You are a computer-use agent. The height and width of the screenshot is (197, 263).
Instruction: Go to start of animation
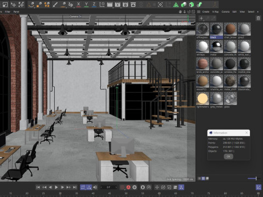pyautogui.click(x=38, y=187)
